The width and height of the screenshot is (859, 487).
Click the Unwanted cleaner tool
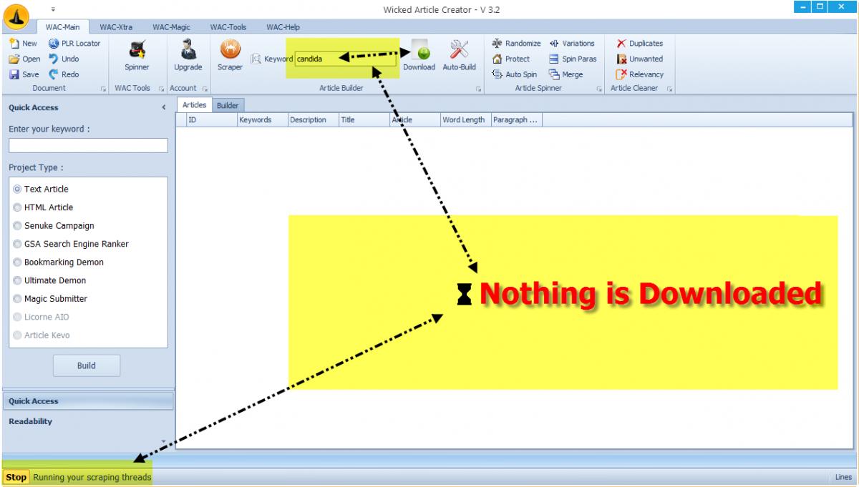pyautogui.click(x=640, y=59)
